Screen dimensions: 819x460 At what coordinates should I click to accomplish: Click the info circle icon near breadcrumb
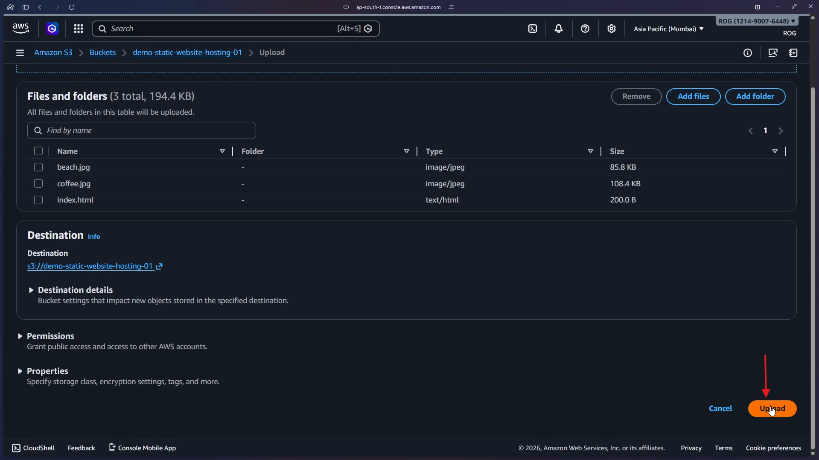point(748,52)
